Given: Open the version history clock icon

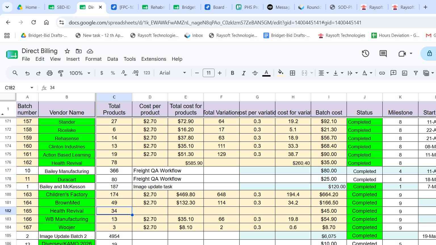Looking at the screenshot, I should (x=365, y=53).
